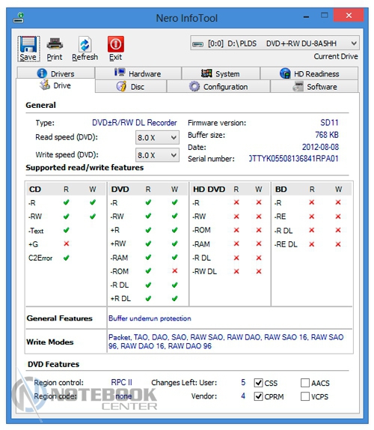
Task: Click the blue info icon on Drivers tab
Action: [42, 73]
